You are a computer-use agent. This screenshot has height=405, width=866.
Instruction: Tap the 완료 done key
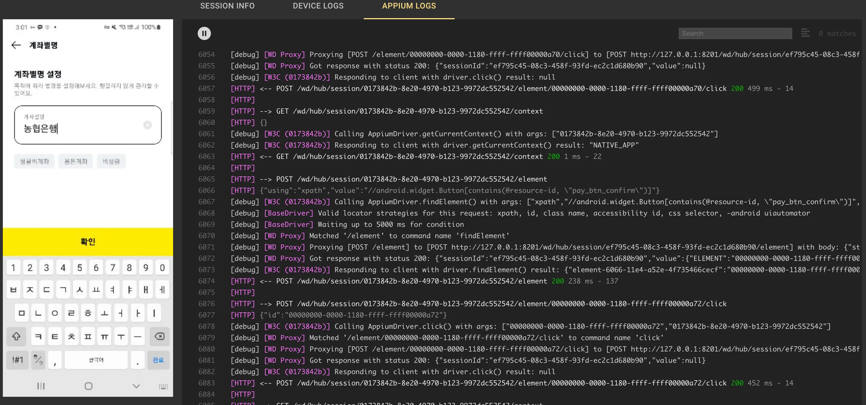pos(158,360)
